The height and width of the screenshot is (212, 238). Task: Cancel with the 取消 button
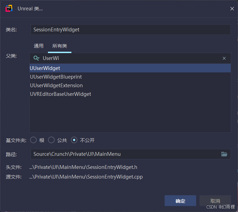click(x=215, y=201)
